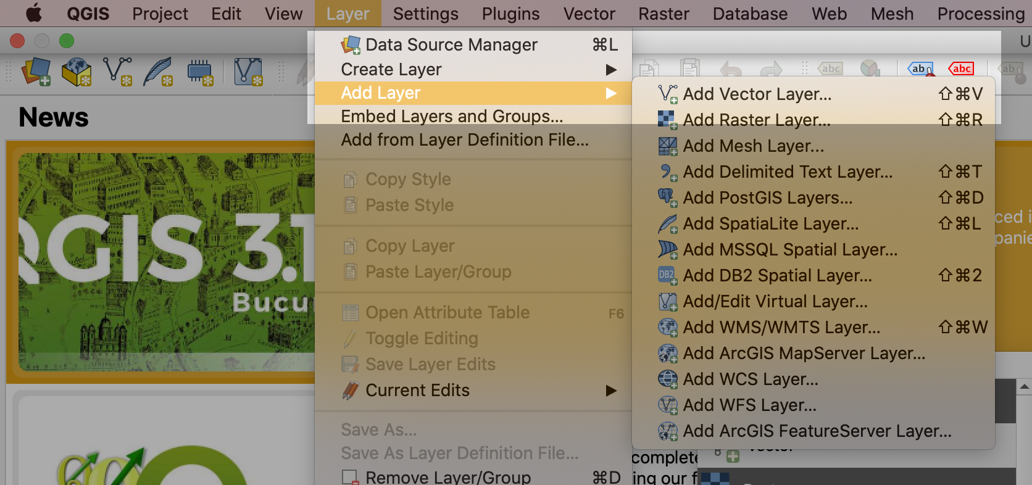Image resolution: width=1032 pixels, height=485 pixels.
Task: Choose Add/Edit Virtual Layer... entry
Action: click(814, 302)
